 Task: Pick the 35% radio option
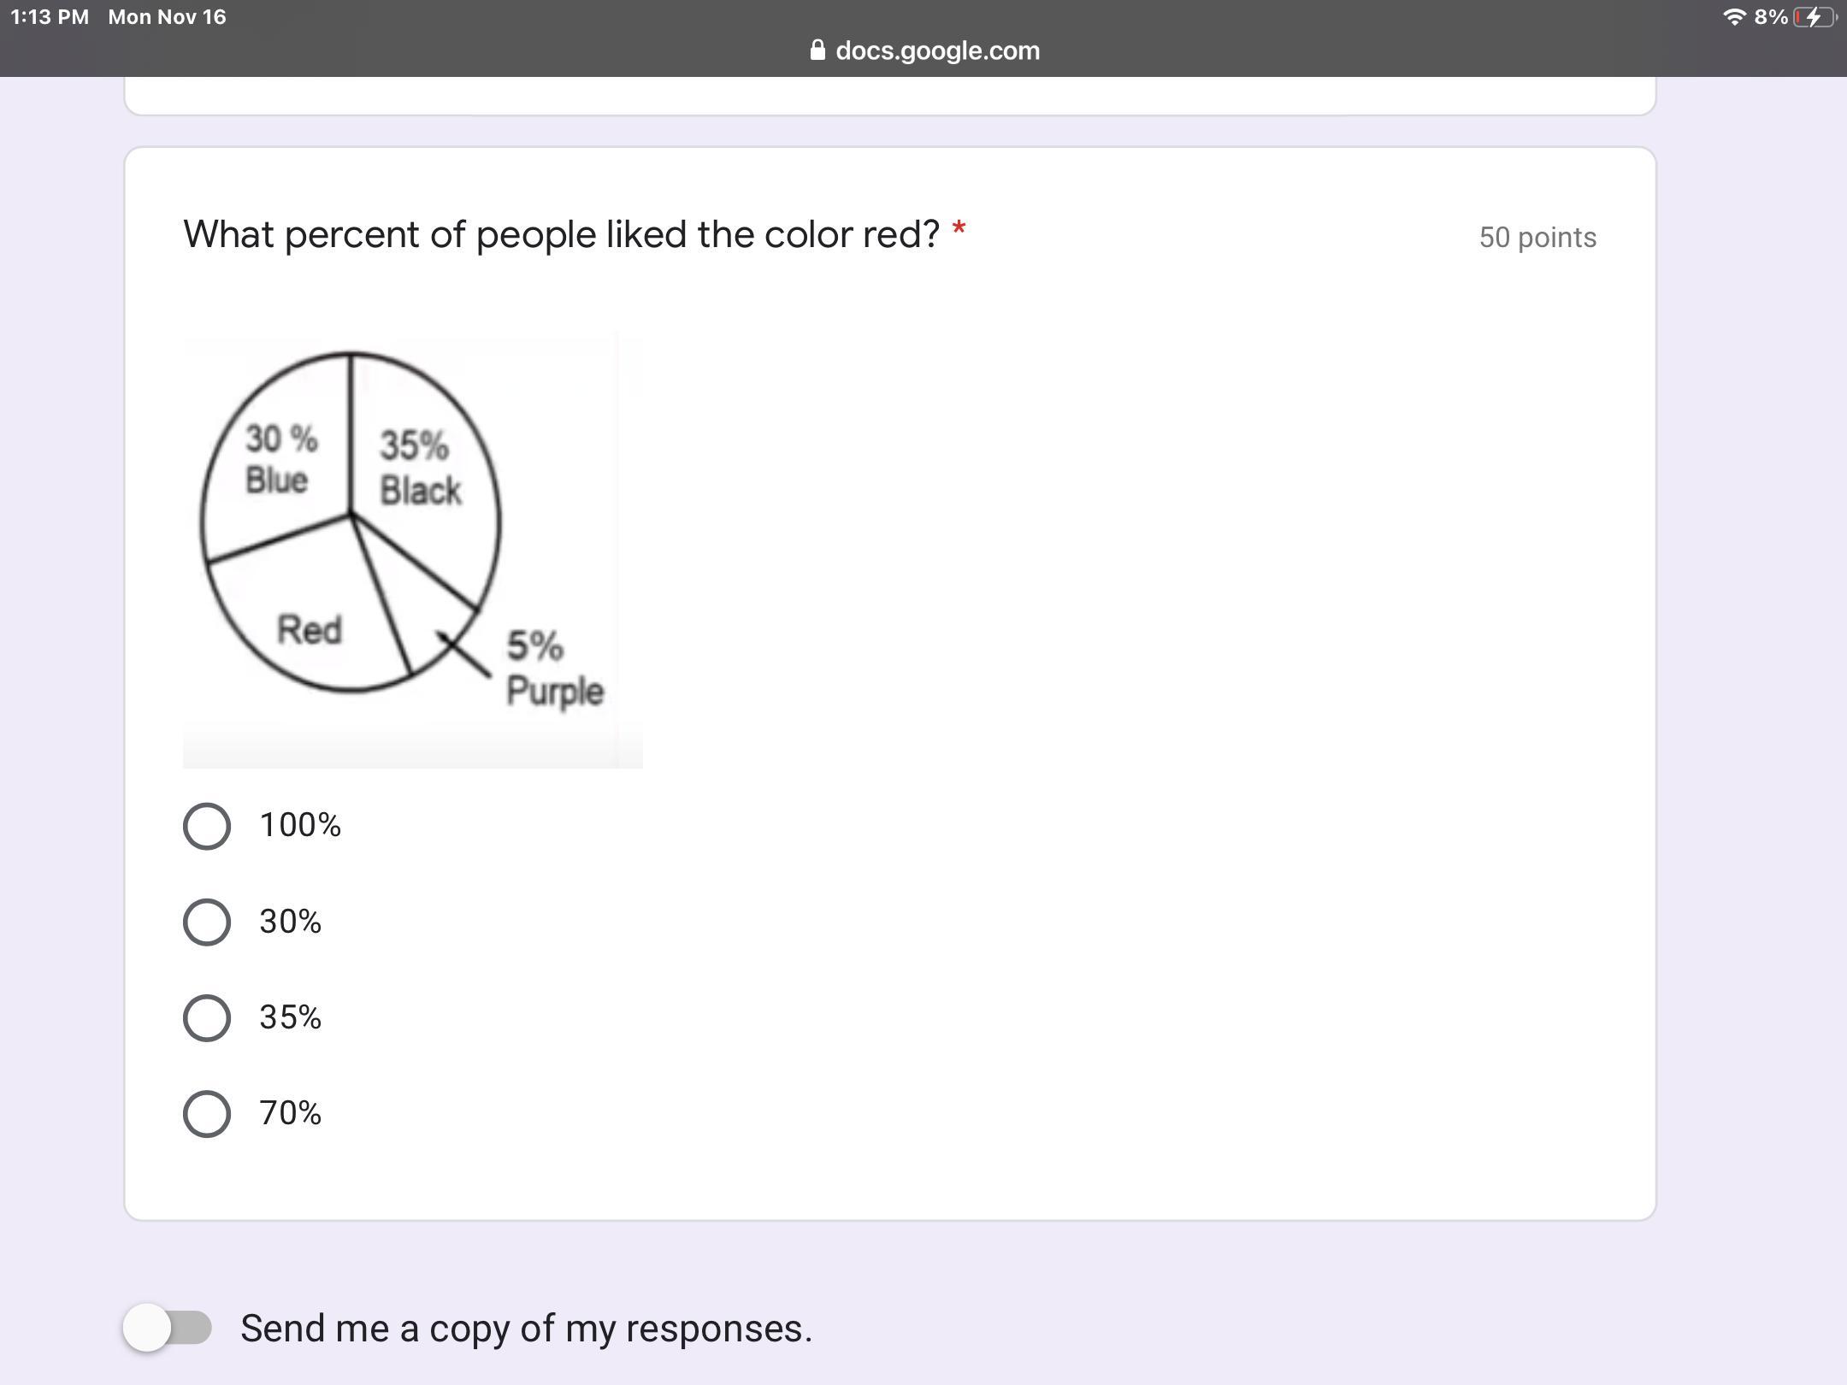pyautogui.click(x=207, y=1017)
